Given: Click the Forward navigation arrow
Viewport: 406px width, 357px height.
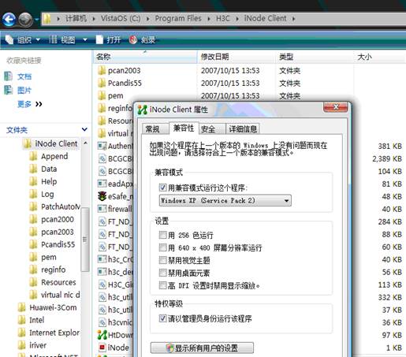Looking at the screenshot, I should point(25,20).
